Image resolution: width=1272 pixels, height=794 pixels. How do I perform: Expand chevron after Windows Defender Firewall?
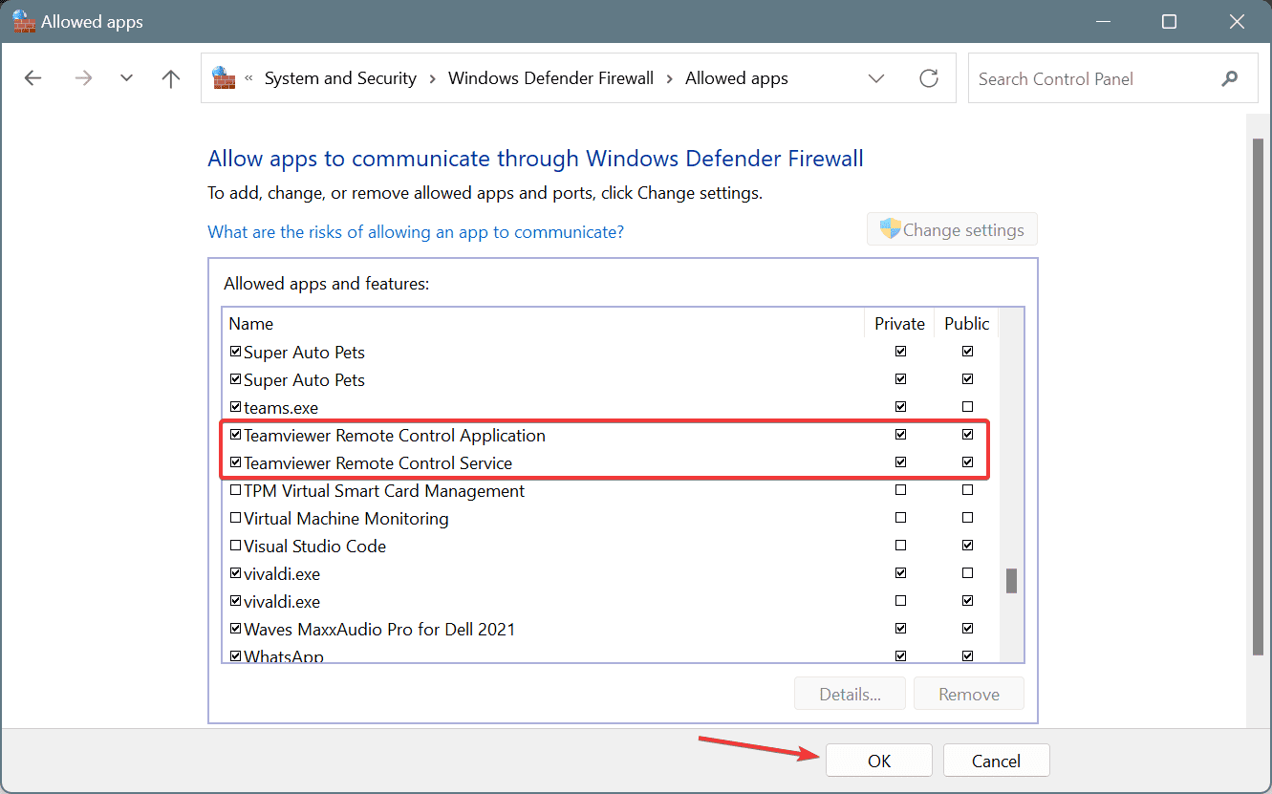(669, 78)
